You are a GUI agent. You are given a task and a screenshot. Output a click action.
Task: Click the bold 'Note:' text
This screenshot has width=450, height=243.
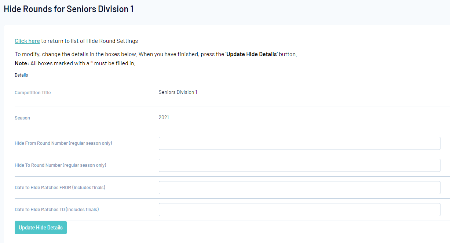(22, 63)
